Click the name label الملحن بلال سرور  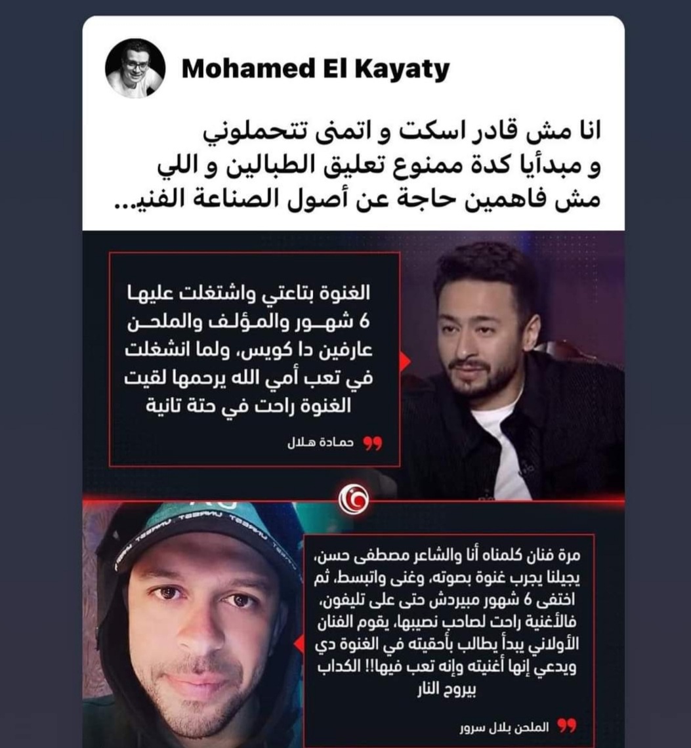504,728
